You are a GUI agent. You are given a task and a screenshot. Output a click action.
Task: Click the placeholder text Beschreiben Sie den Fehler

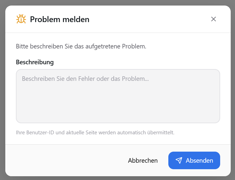[86, 79]
